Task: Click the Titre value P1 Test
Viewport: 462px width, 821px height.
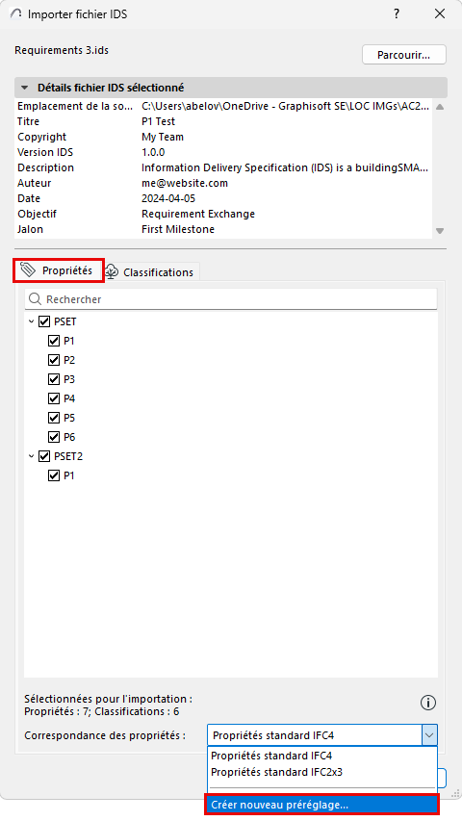Action: click(x=158, y=121)
